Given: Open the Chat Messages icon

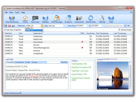Looking at the screenshot, I should tap(57, 19).
